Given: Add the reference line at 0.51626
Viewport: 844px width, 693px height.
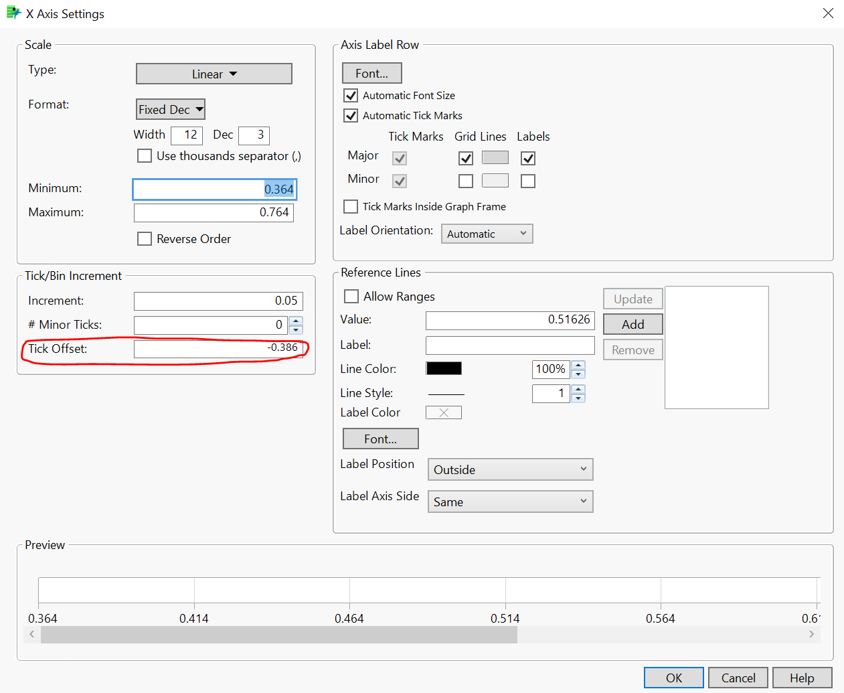Looking at the screenshot, I should [632, 324].
